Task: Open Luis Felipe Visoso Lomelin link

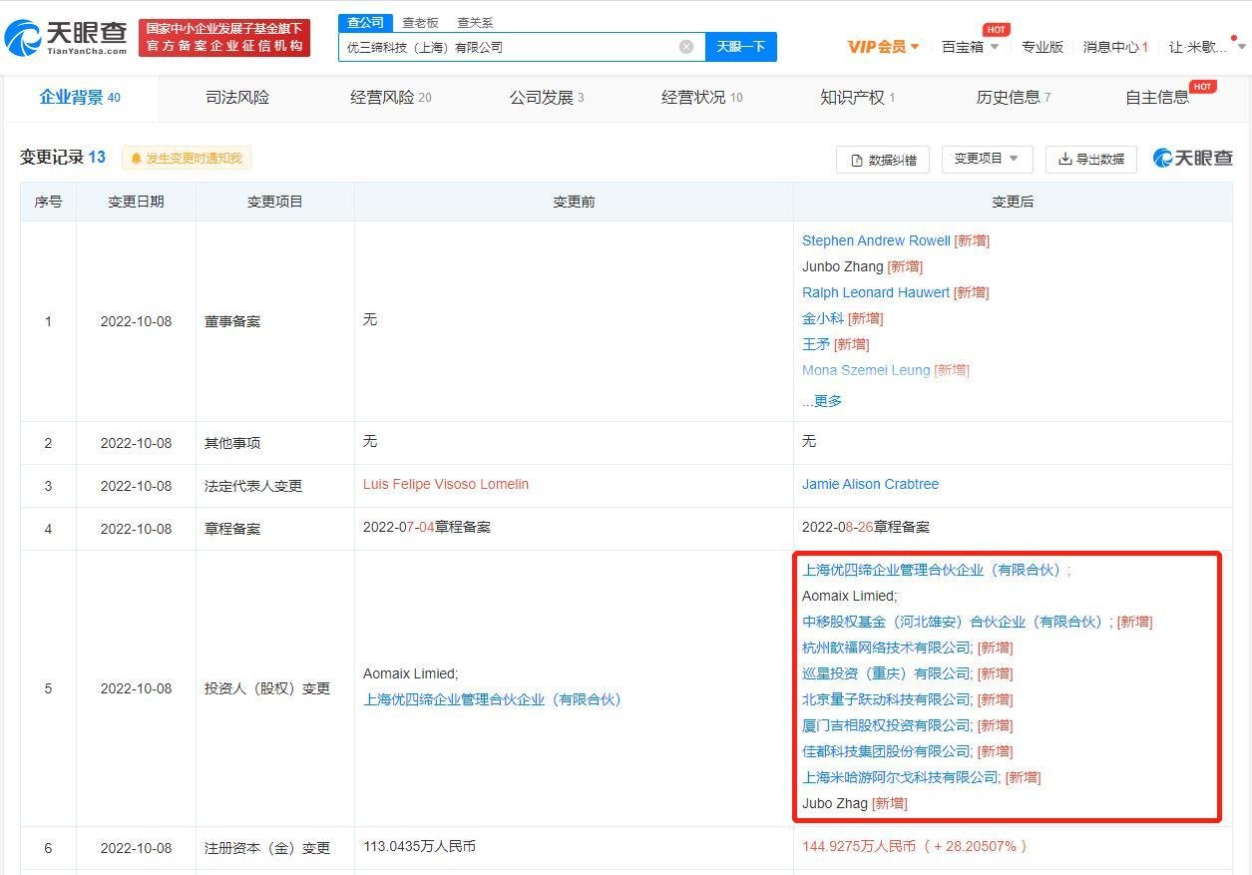Action: [x=446, y=484]
